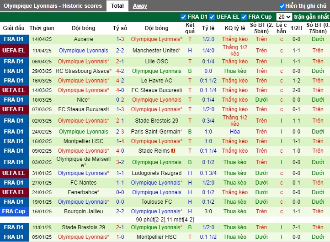Click Stade Brestois 29 in 02/03/25 row
Screen dimensions: 330x242
click(x=157, y=121)
